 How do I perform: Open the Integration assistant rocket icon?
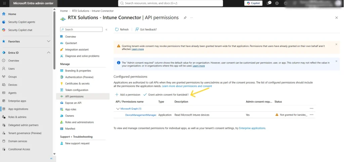62,50
